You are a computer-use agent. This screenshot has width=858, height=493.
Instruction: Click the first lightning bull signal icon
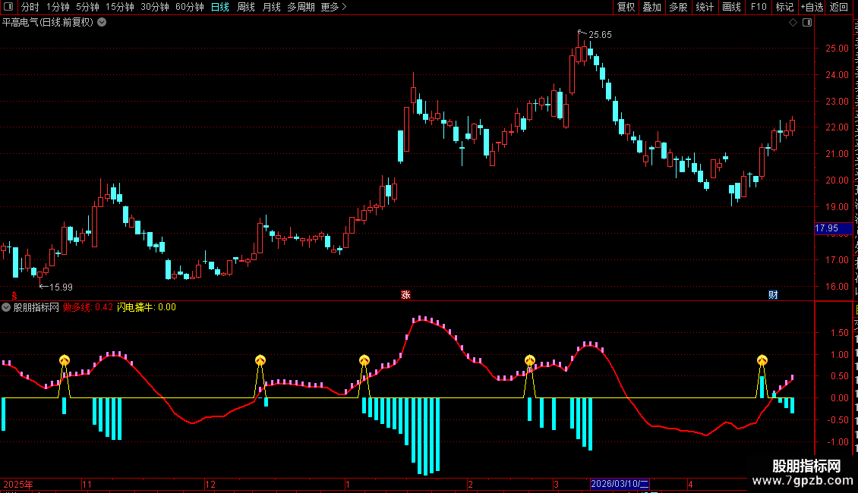(65, 360)
